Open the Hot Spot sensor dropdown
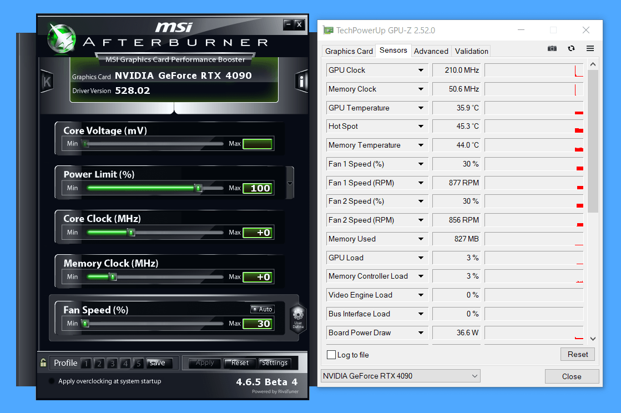621x413 pixels. (421, 127)
